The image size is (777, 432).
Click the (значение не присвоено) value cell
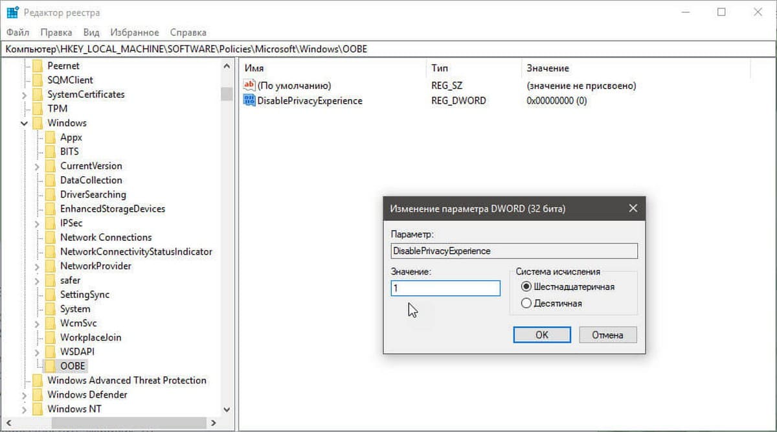pyautogui.click(x=581, y=85)
